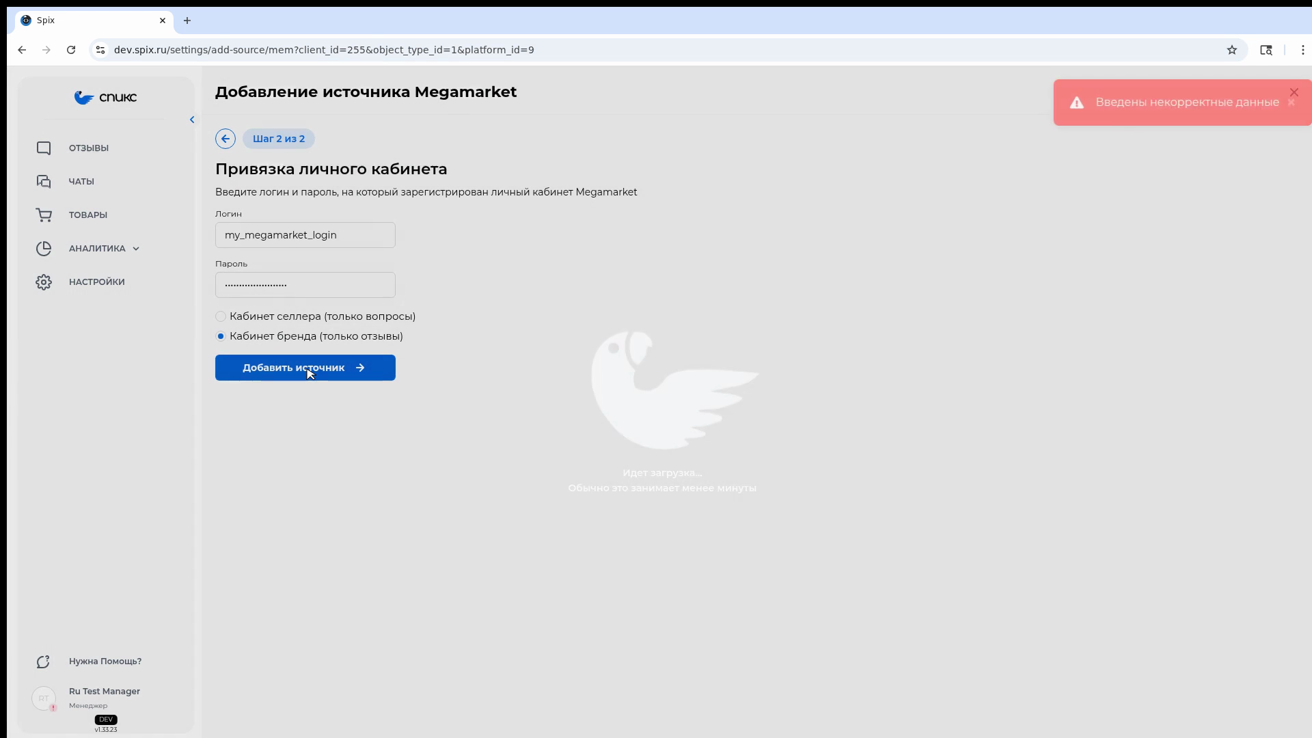Click the Идет загрузка... loading text
Viewport: 1312px width, 738px height.
(x=662, y=473)
